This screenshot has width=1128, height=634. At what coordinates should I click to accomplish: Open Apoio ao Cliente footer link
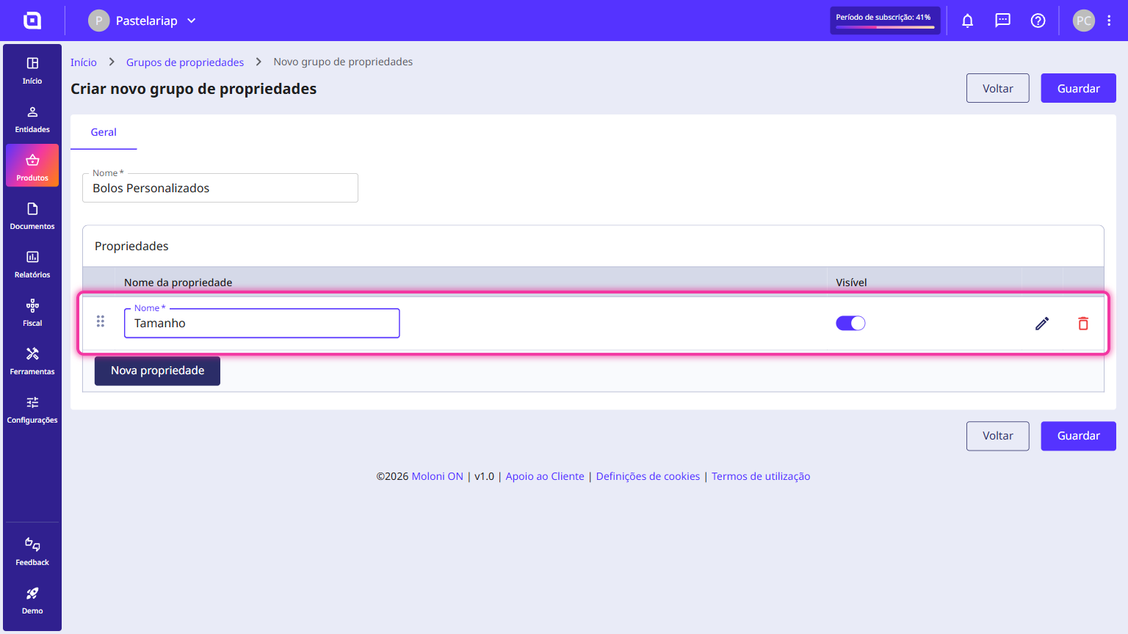pos(545,476)
